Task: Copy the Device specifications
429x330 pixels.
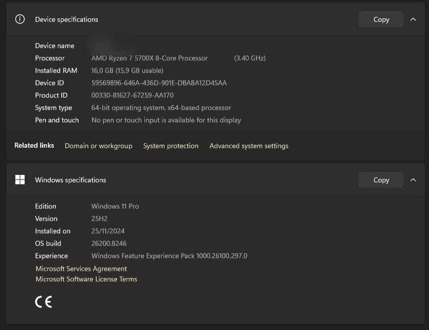Action: [381, 19]
